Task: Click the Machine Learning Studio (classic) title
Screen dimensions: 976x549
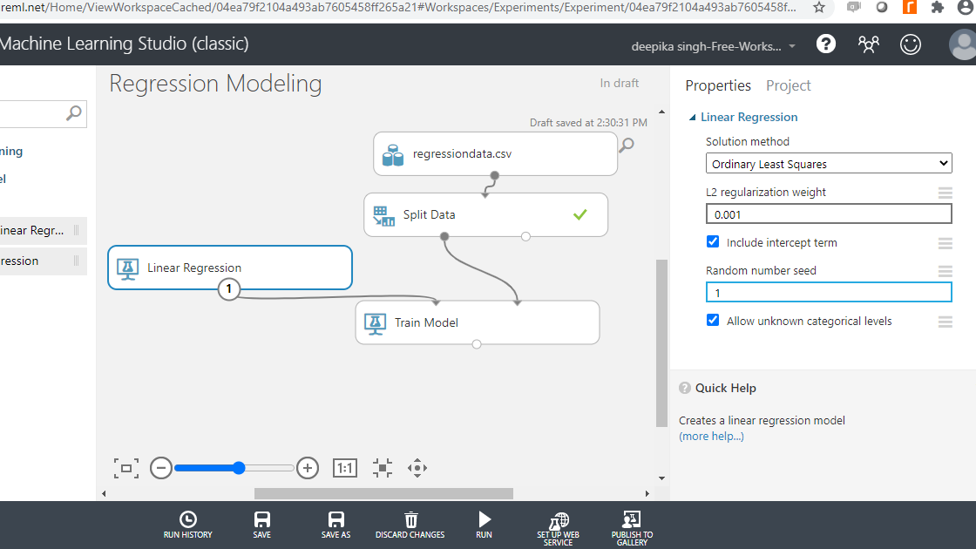Action: (x=125, y=44)
